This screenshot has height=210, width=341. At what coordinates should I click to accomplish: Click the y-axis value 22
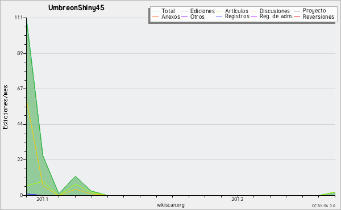point(20,159)
